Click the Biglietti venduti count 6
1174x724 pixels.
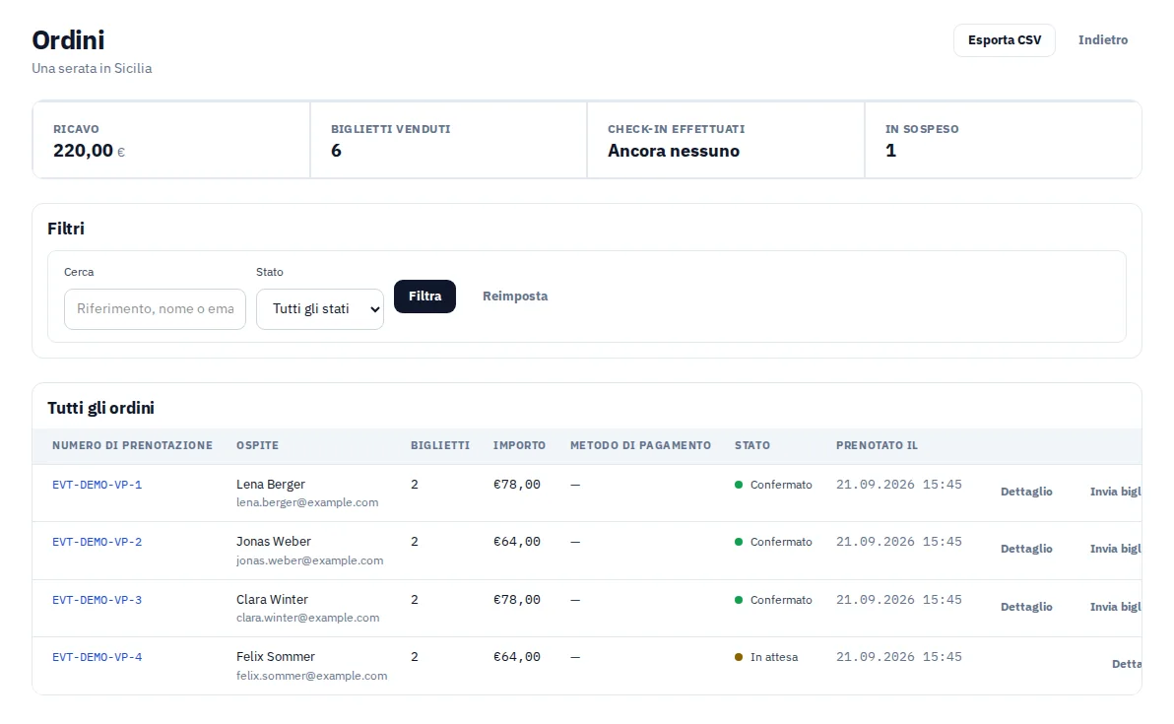[x=336, y=152]
